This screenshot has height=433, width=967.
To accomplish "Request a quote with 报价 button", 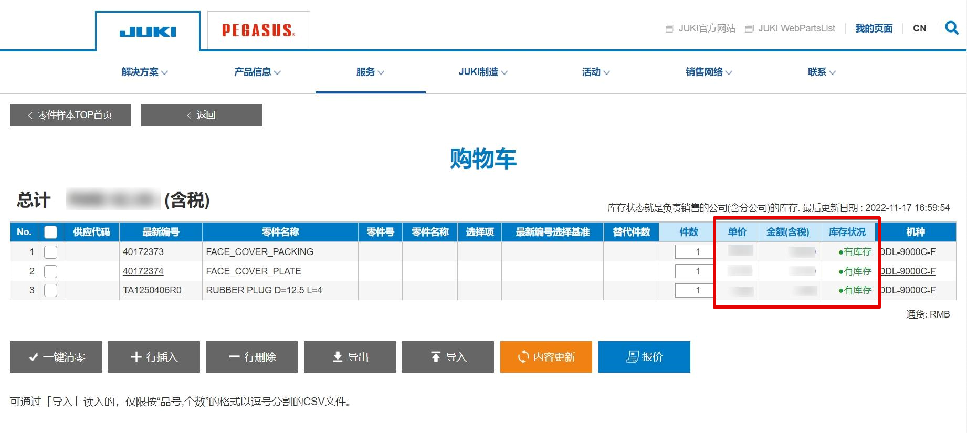I will click(x=644, y=357).
